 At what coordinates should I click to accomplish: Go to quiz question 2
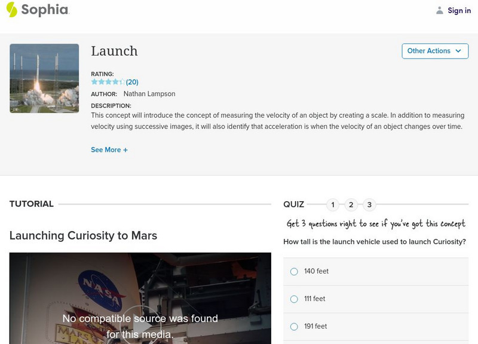coord(351,205)
